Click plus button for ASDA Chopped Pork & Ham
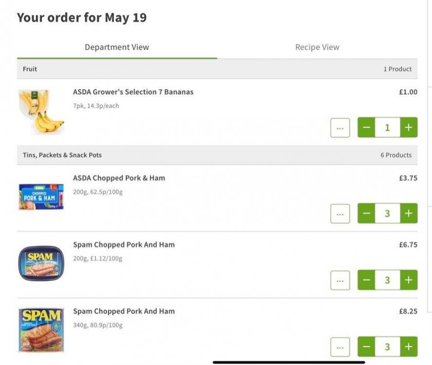 click(409, 213)
